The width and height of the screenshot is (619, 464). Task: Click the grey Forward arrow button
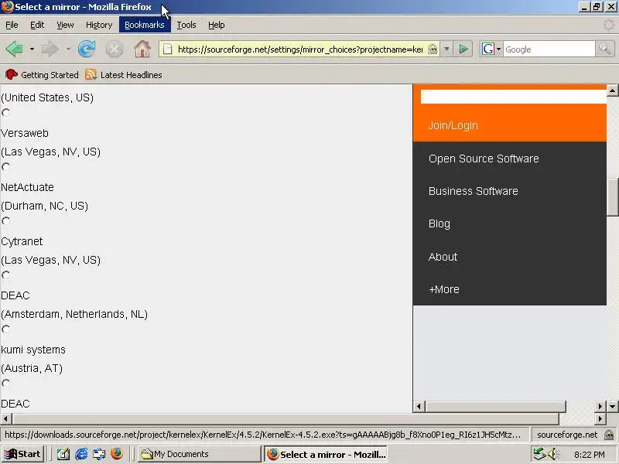click(x=50, y=49)
